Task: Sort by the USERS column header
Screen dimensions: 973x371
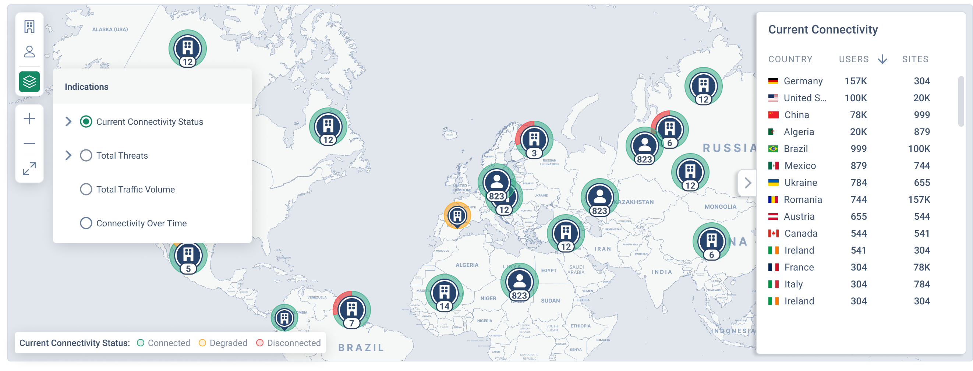Action: (854, 59)
